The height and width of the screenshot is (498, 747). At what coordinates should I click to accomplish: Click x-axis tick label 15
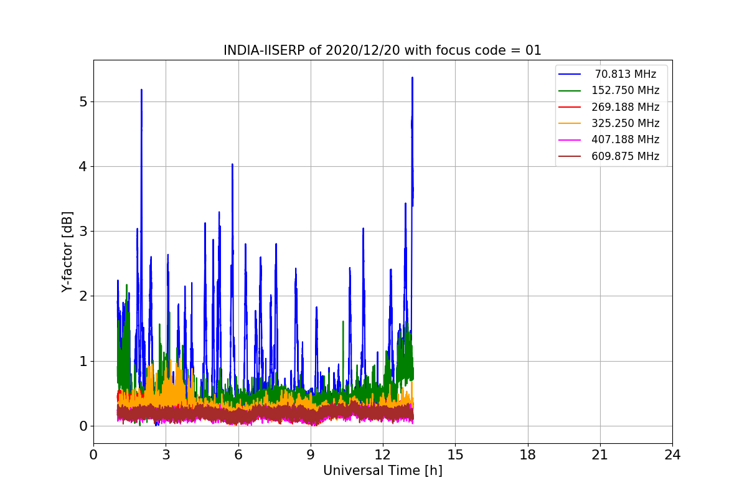(x=455, y=455)
